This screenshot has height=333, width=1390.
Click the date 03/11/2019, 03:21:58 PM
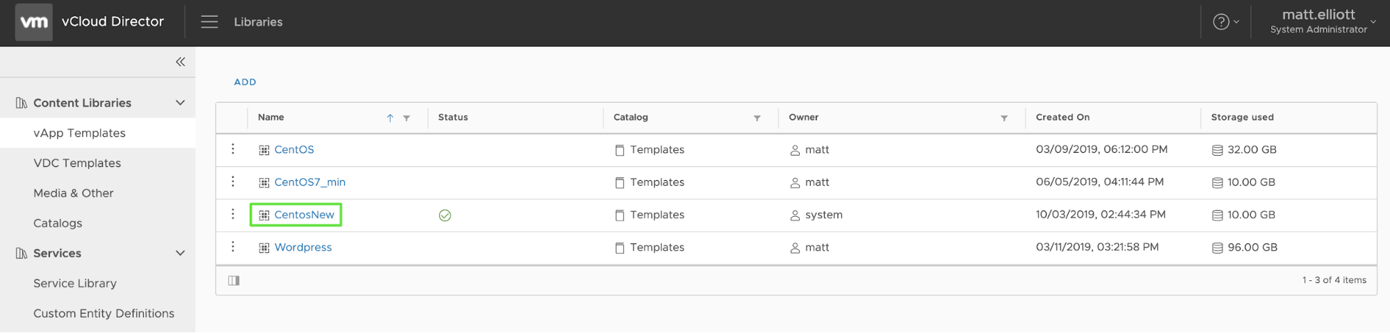[x=1097, y=247]
